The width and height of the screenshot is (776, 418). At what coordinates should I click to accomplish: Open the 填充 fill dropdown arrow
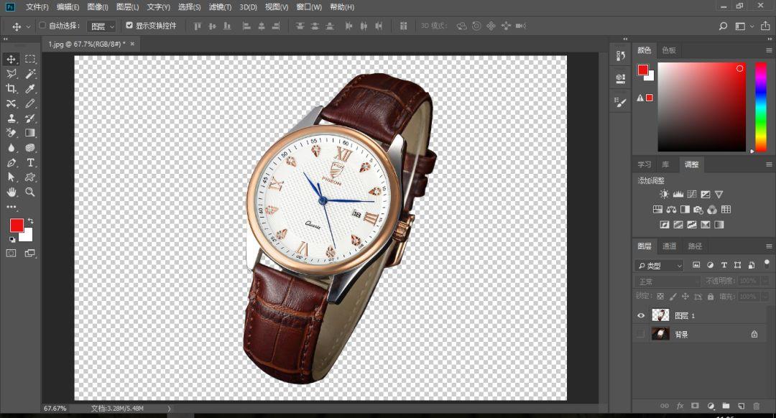(764, 297)
